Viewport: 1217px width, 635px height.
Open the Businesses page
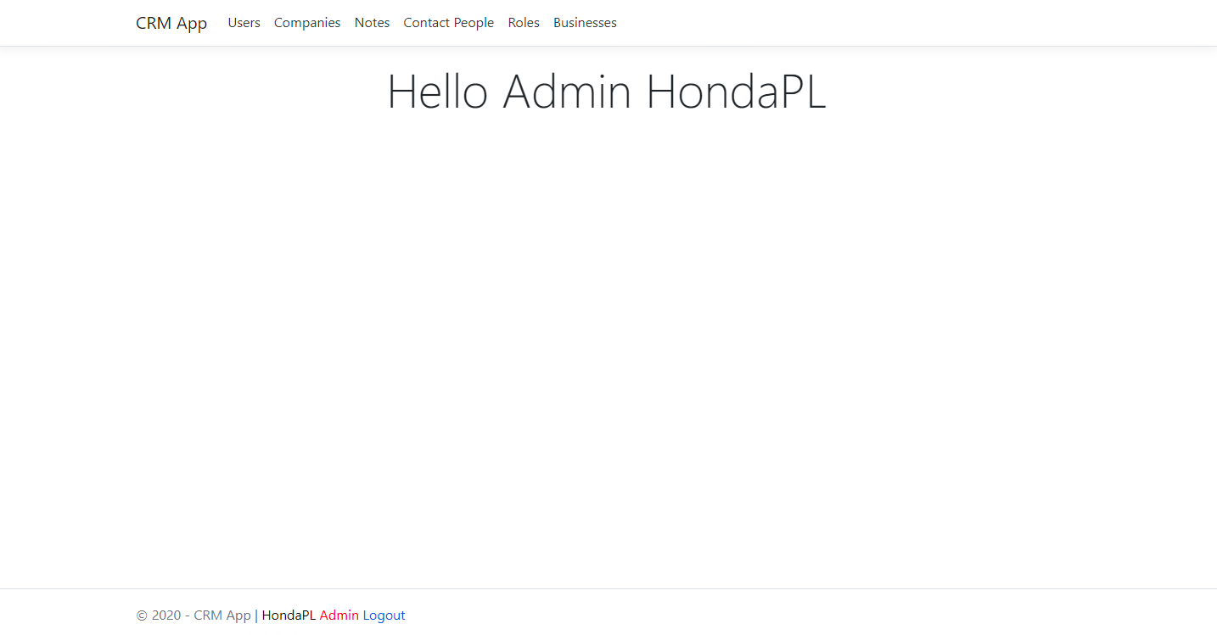coord(585,23)
